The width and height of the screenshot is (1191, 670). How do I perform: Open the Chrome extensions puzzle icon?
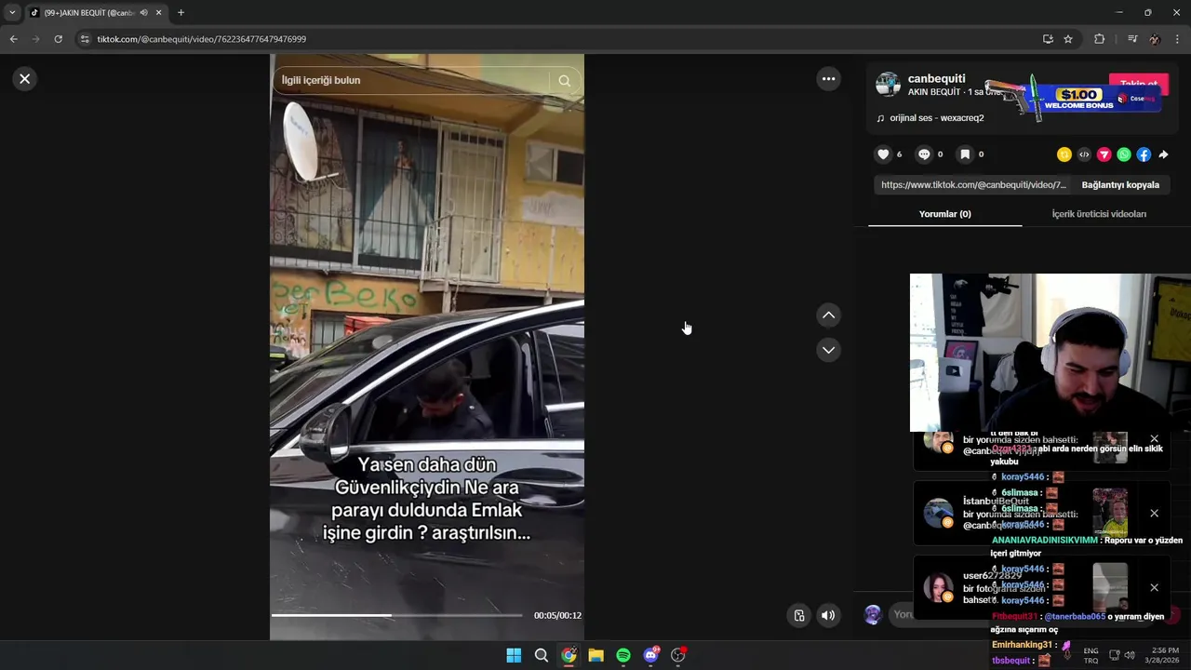pos(1099,39)
